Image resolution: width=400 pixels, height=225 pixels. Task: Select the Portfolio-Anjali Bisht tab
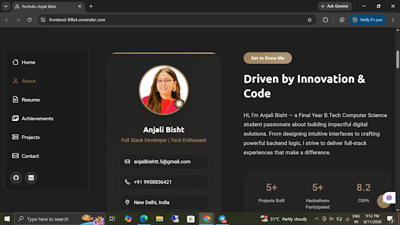point(48,6)
